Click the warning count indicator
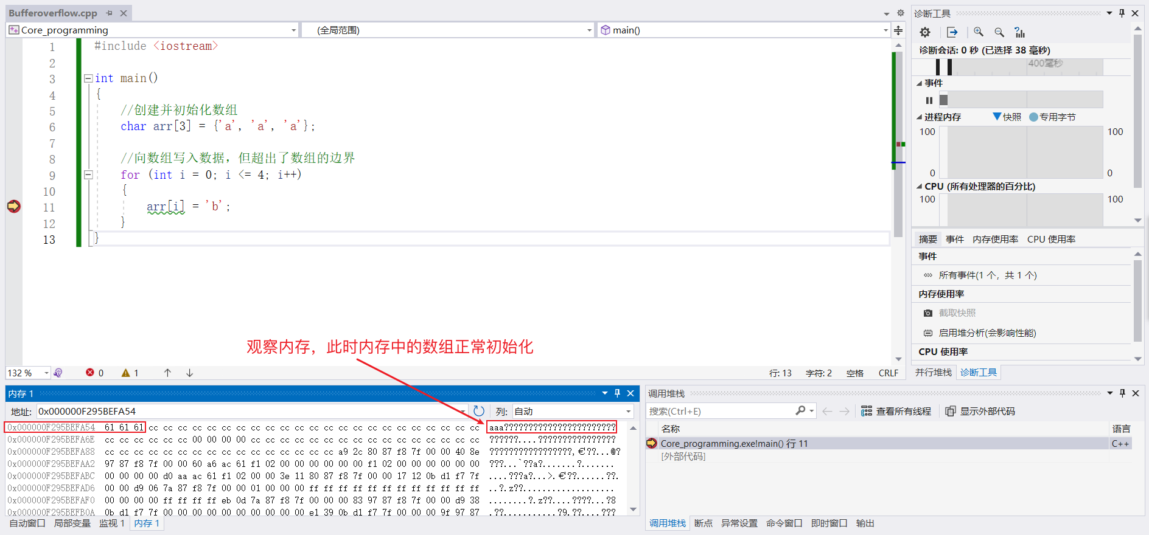 pos(130,373)
